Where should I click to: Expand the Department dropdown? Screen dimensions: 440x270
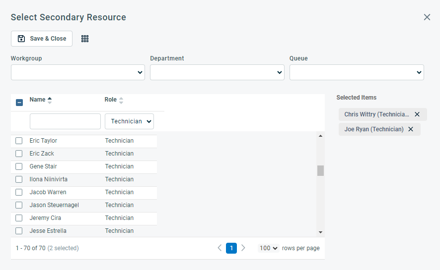217,72
